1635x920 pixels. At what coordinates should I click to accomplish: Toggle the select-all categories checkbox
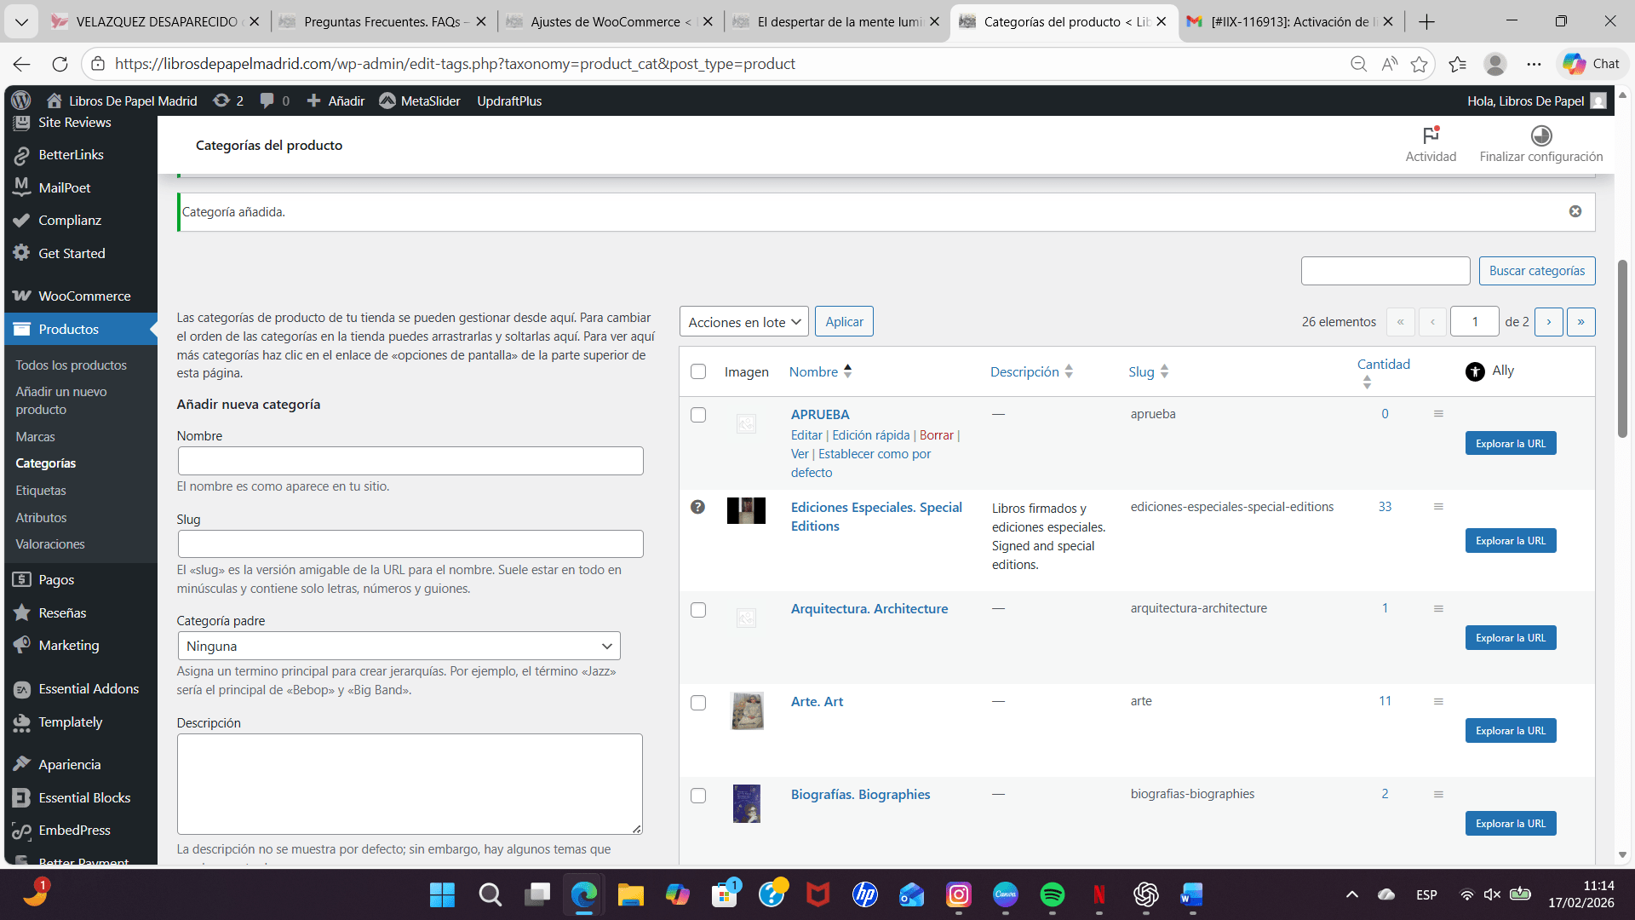[698, 371]
